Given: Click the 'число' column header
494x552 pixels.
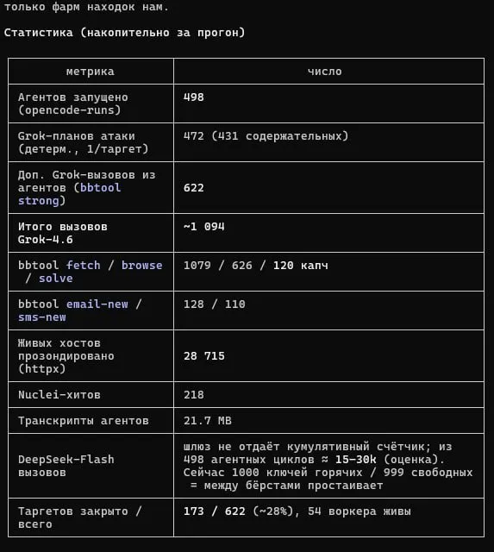Looking at the screenshot, I should click(324, 72).
